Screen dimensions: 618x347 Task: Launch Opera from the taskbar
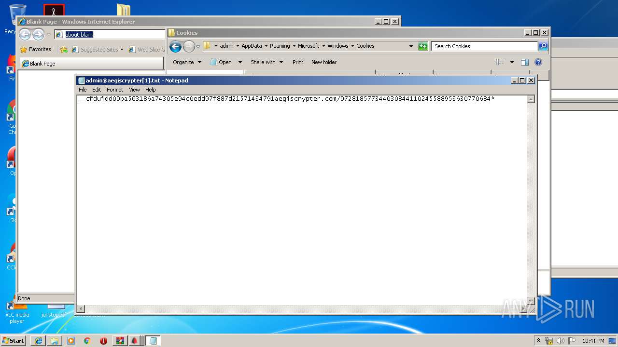pyautogui.click(x=103, y=341)
